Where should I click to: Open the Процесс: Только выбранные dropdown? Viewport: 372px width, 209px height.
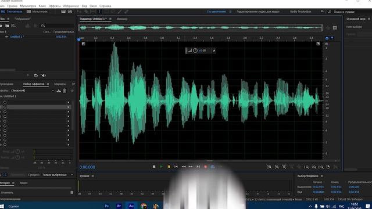tap(58, 175)
